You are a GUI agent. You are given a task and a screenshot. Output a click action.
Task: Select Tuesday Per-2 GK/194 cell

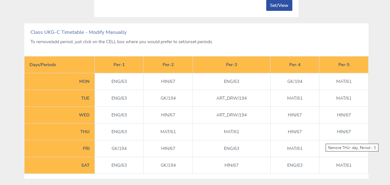point(168,98)
